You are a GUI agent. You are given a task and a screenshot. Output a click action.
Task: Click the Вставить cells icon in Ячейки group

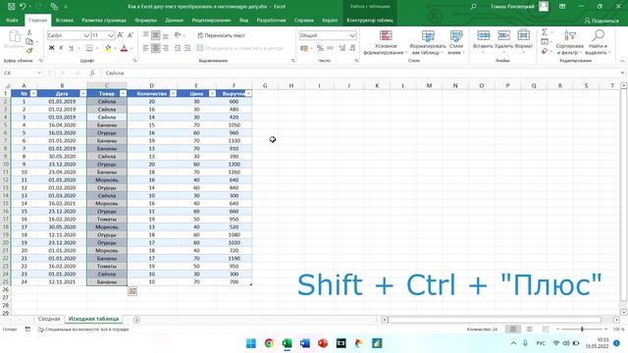(x=483, y=35)
